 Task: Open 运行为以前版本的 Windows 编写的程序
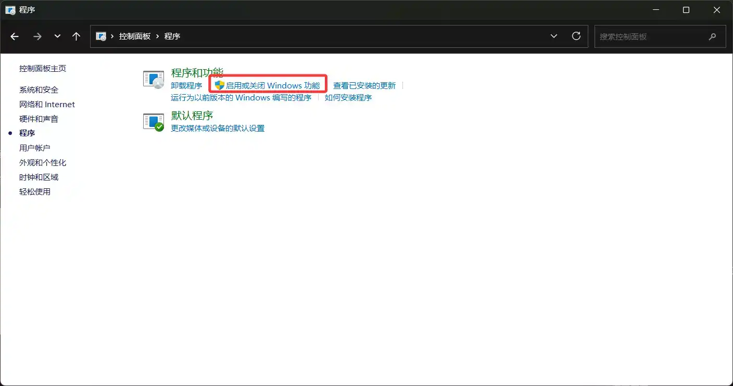[x=241, y=98]
